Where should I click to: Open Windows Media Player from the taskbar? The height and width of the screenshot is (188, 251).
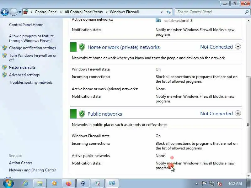[54, 183]
